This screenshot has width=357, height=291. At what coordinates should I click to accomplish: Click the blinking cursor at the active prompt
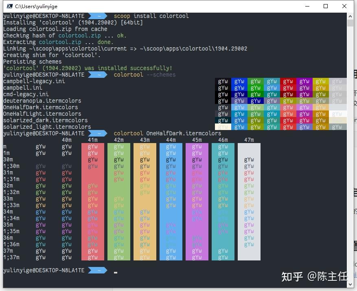115,272
